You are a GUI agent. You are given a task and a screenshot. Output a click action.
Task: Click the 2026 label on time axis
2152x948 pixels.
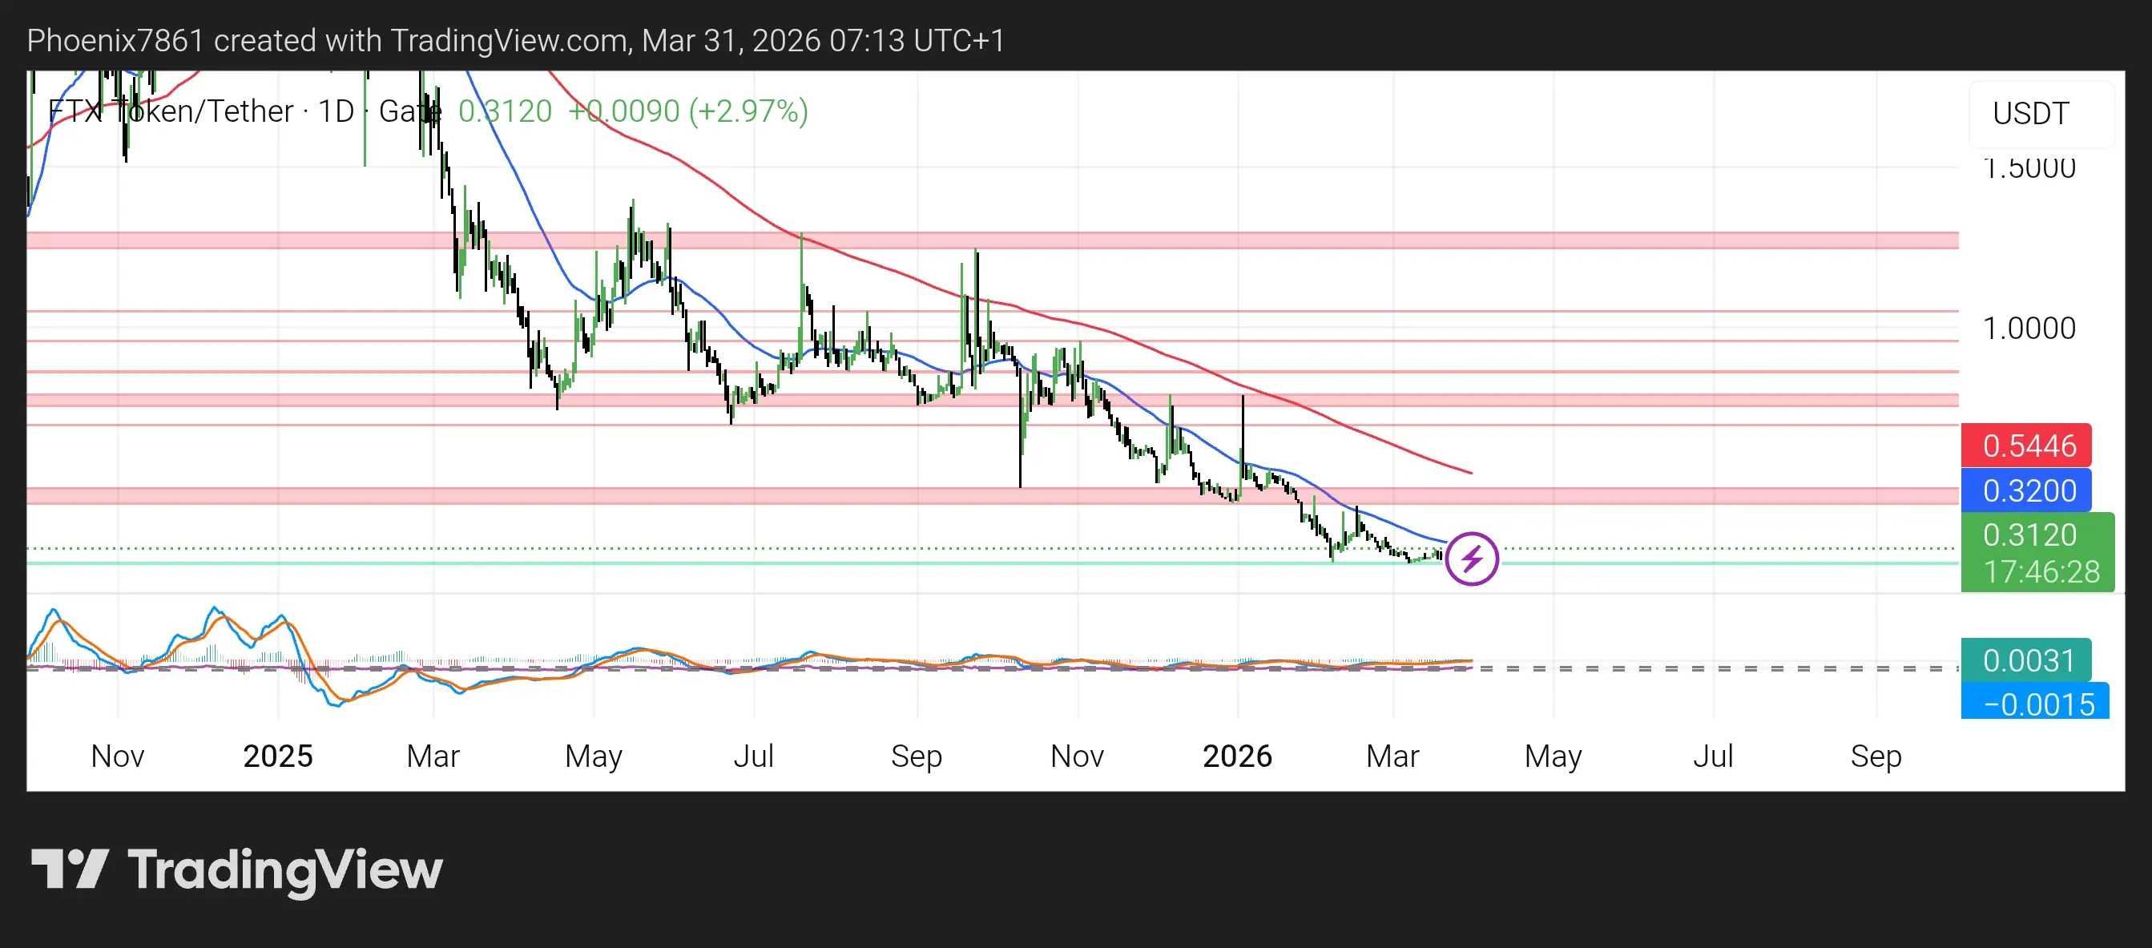1236,756
